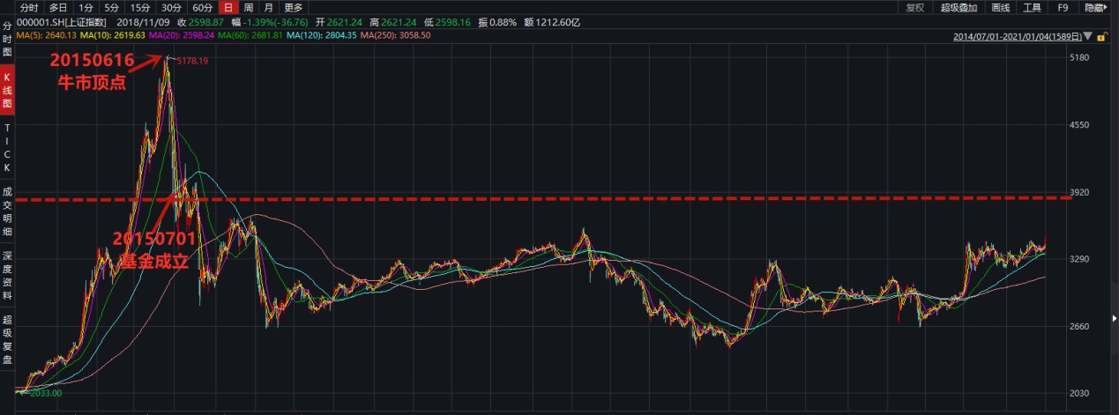Toggle 复权 price adjustment
Screen dimensions: 1119x415
915,8
